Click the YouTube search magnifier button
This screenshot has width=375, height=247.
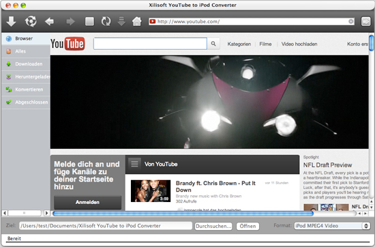tap(213, 44)
